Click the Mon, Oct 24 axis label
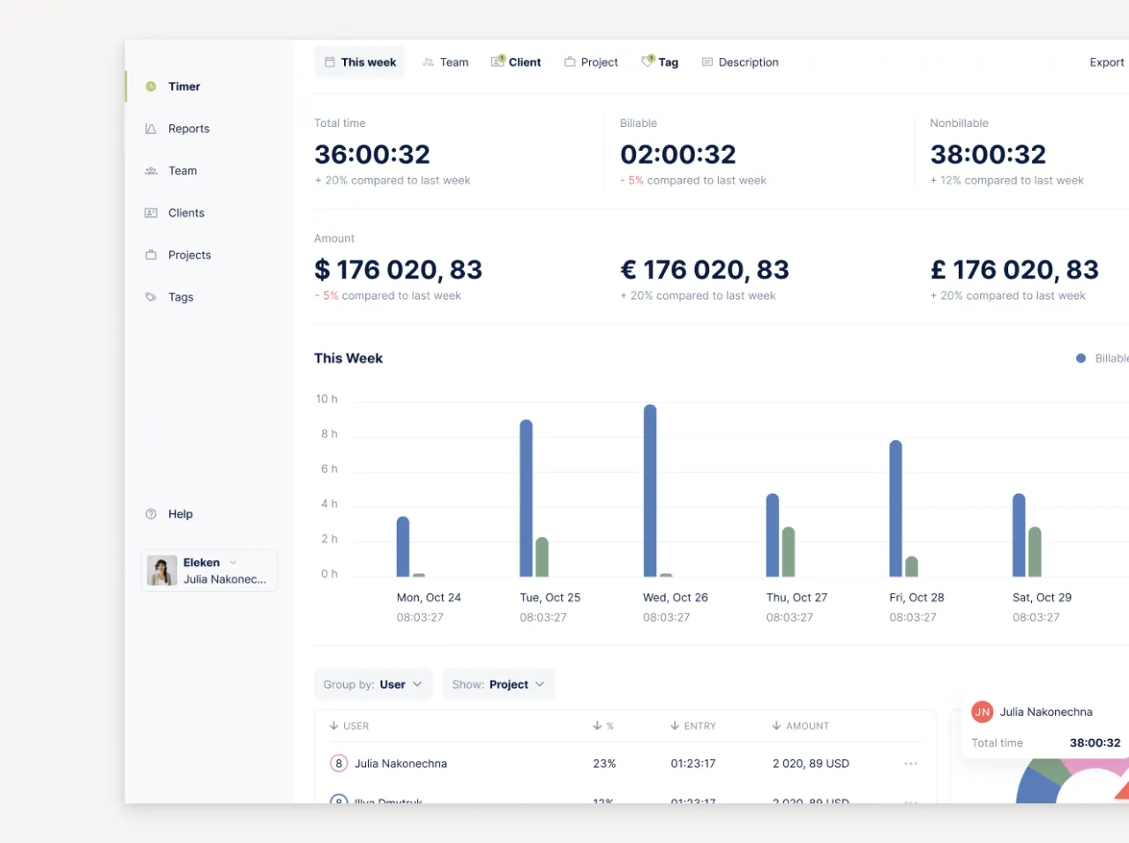The image size is (1129, 843). click(429, 598)
